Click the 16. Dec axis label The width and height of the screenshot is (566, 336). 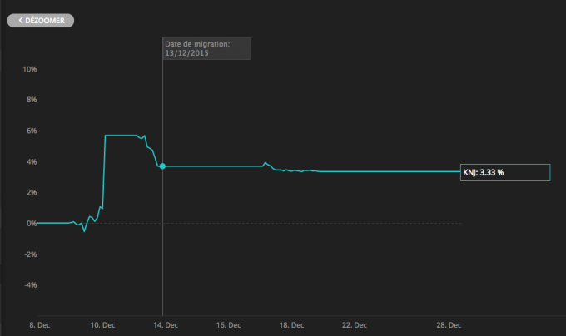point(229,325)
